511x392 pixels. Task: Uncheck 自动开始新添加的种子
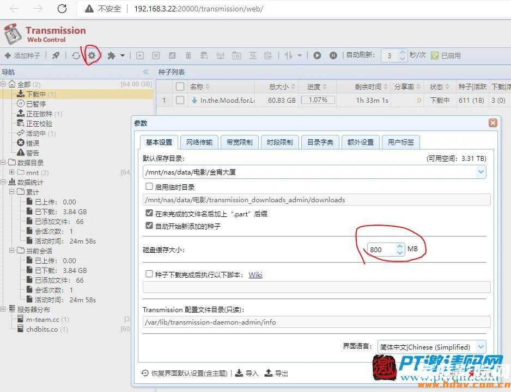[x=149, y=225]
